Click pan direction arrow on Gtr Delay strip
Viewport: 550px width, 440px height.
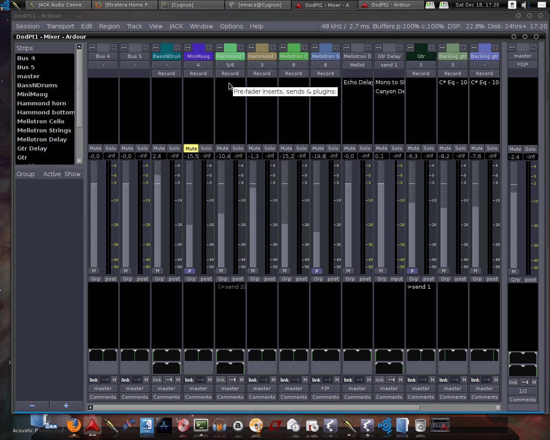(x=391, y=380)
